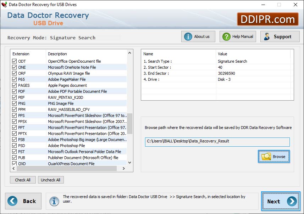Toggle the PPSX checkbox
This screenshot has width=304, height=214.
(14, 122)
